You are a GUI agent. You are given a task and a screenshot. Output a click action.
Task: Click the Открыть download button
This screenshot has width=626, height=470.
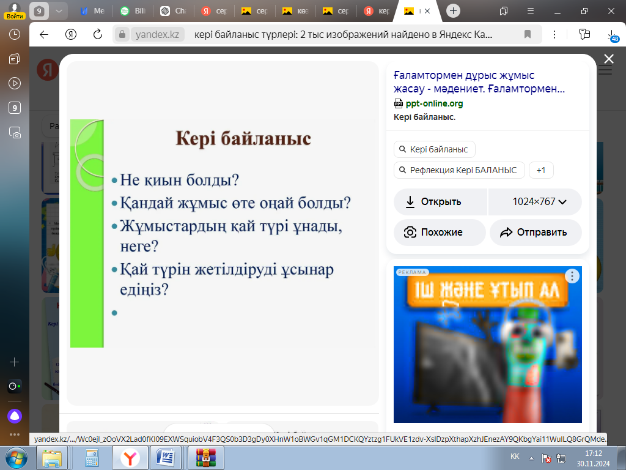(440, 202)
